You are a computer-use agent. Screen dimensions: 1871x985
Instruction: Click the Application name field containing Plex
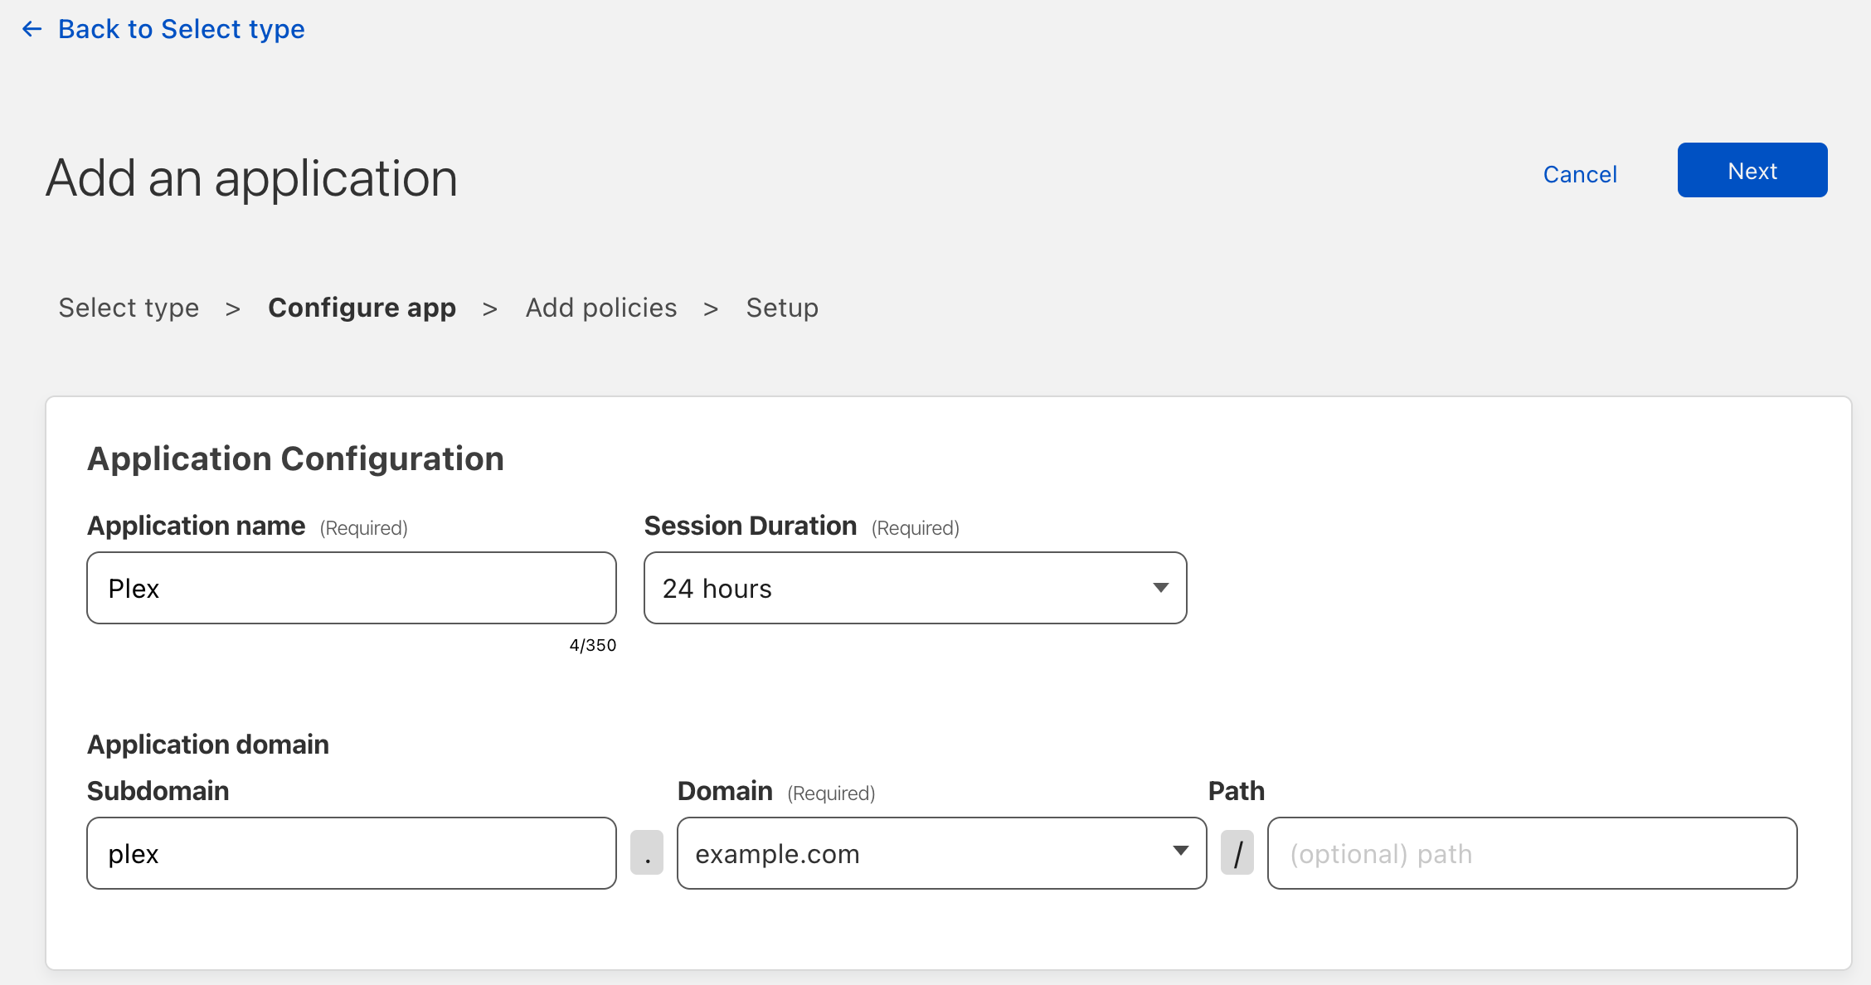(x=351, y=588)
